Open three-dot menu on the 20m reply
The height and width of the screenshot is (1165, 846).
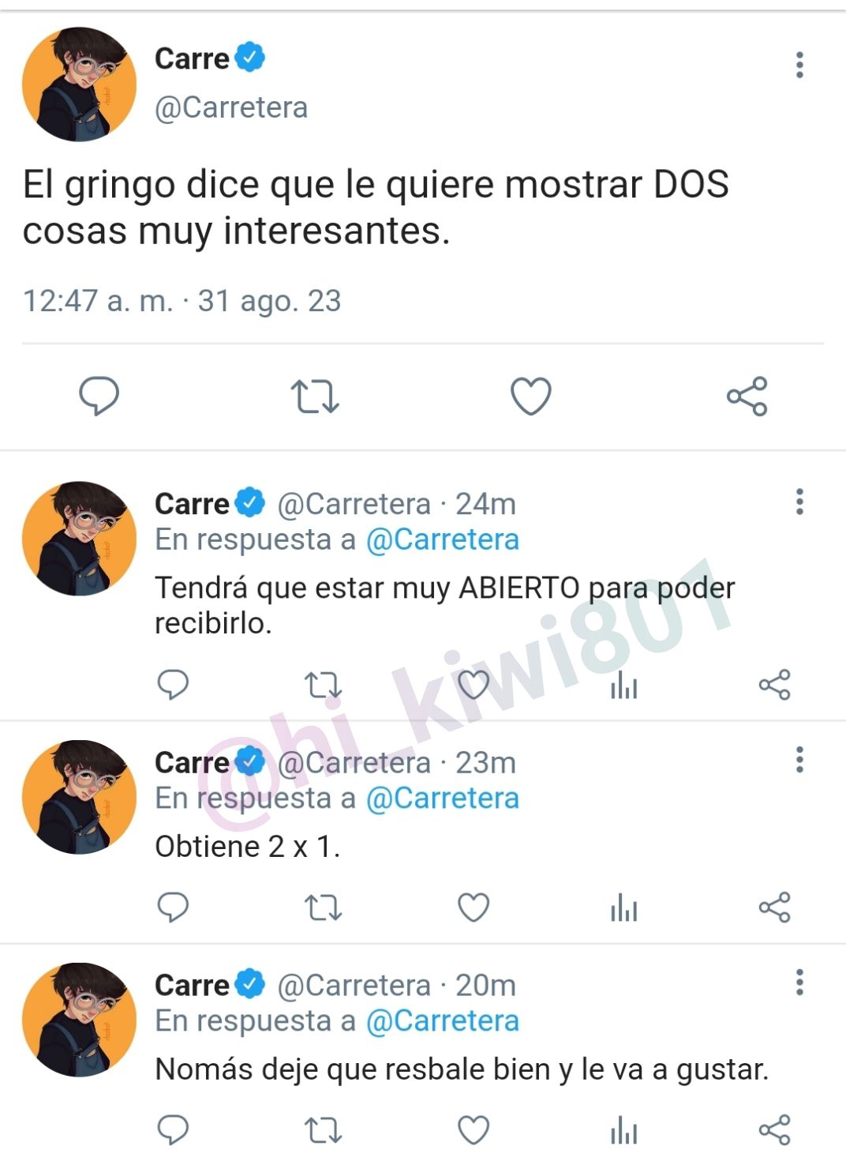799,983
